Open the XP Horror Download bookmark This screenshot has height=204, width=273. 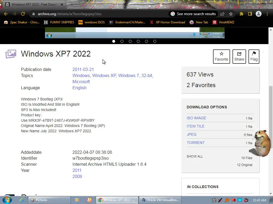pyautogui.click(x=167, y=22)
